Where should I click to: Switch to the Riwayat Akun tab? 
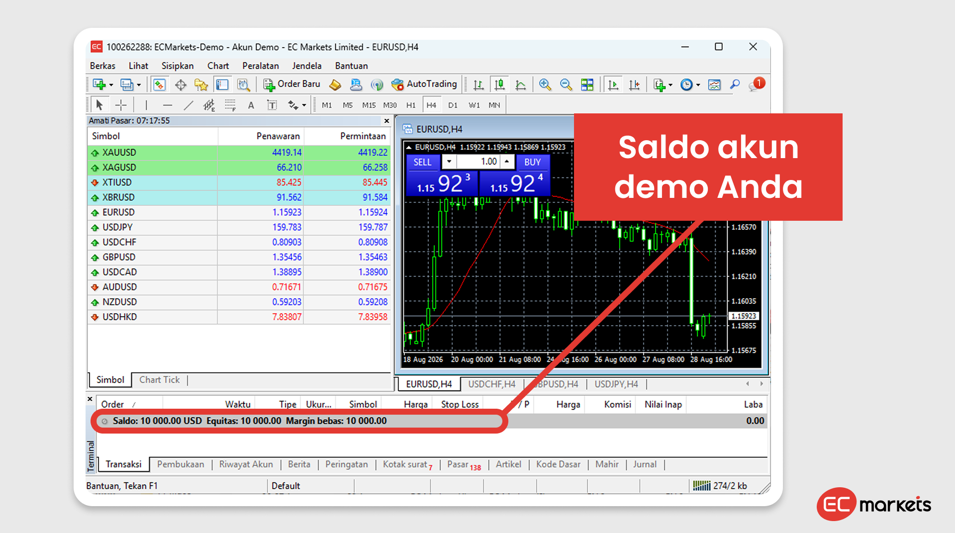coord(246,464)
